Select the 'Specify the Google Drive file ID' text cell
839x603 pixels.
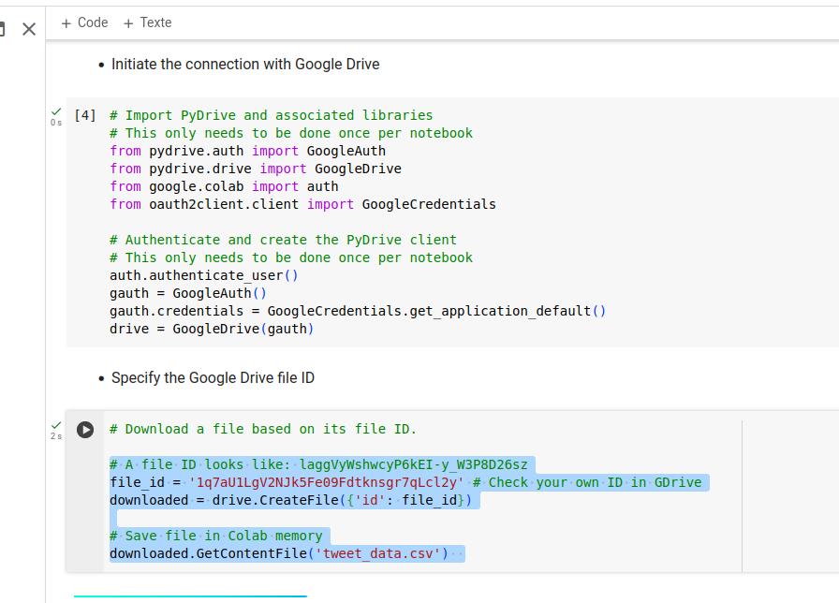(213, 378)
